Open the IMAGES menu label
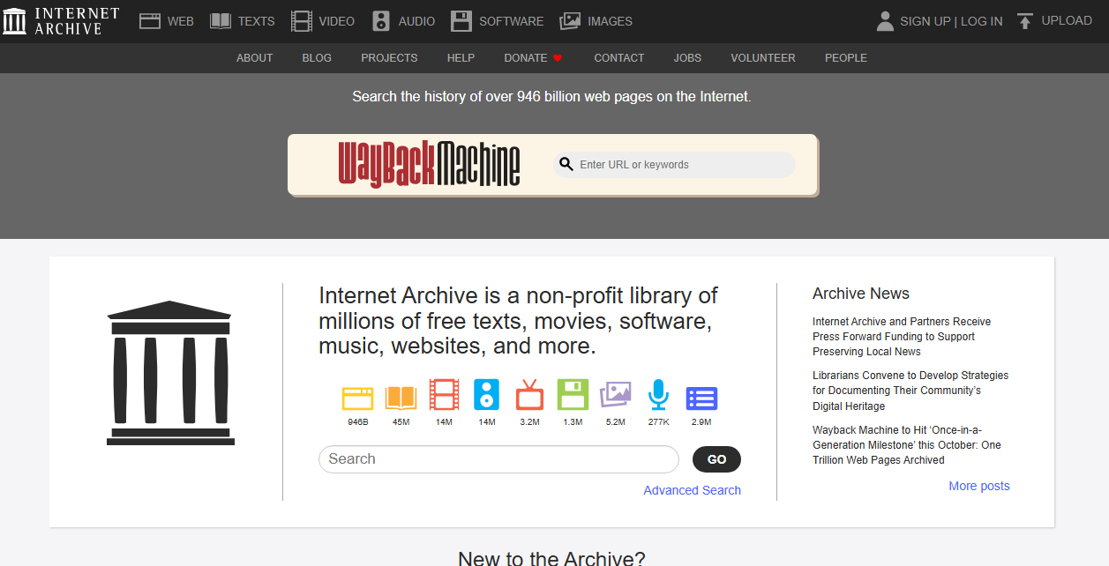The height and width of the screenshot is (566, 1109). click(610, 21)
